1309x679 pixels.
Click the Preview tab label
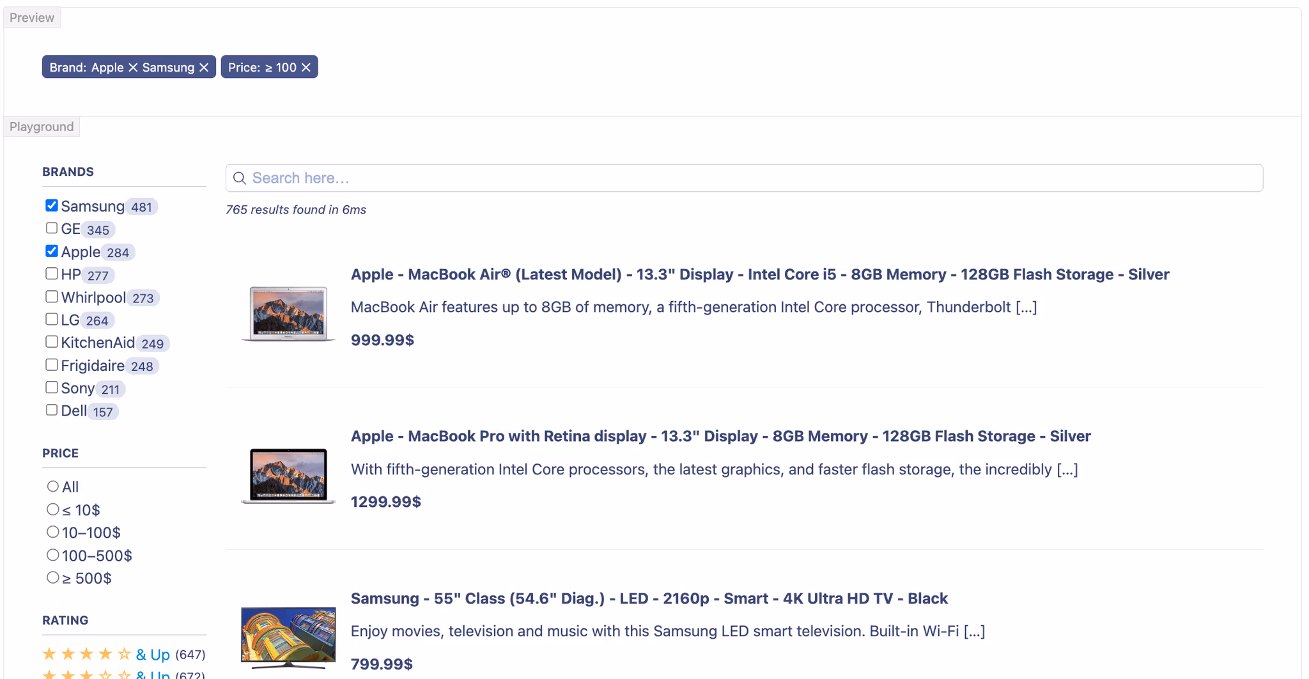click(32, 18)
